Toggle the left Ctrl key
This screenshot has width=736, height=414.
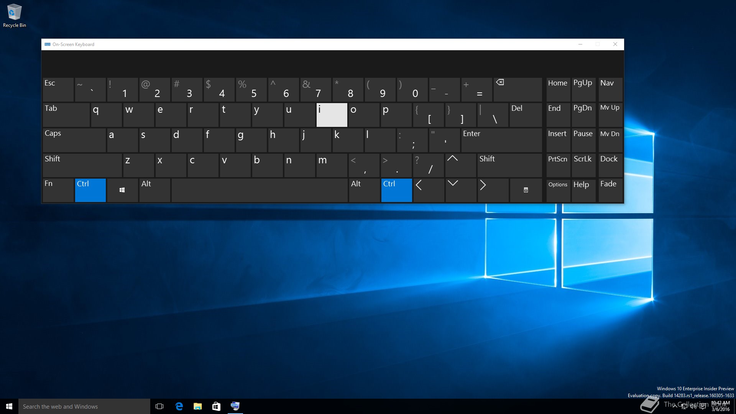(x=90, y=190)
